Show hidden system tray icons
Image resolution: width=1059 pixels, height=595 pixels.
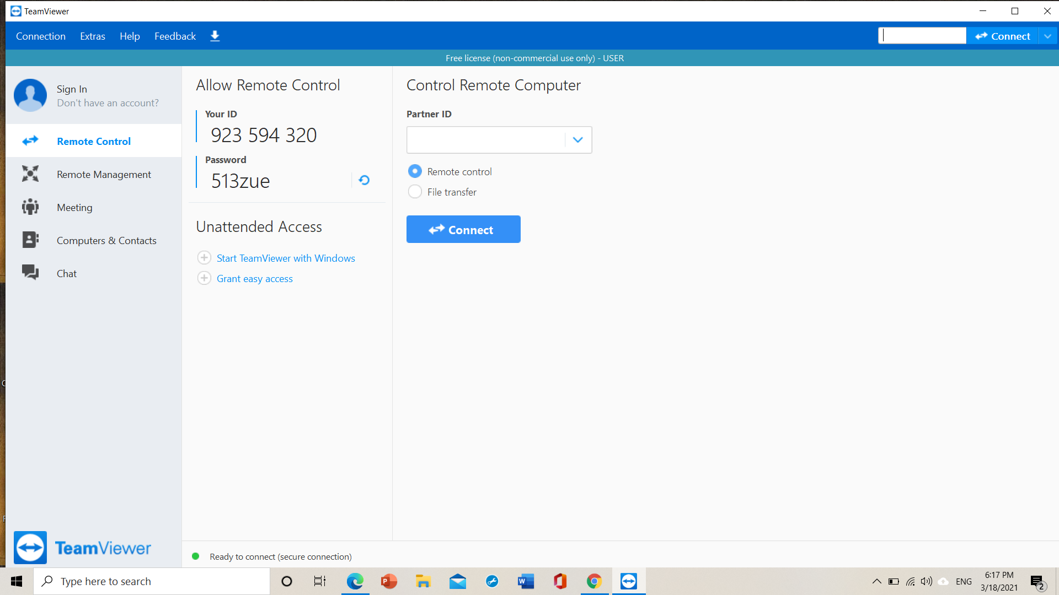tap(876, 581)
